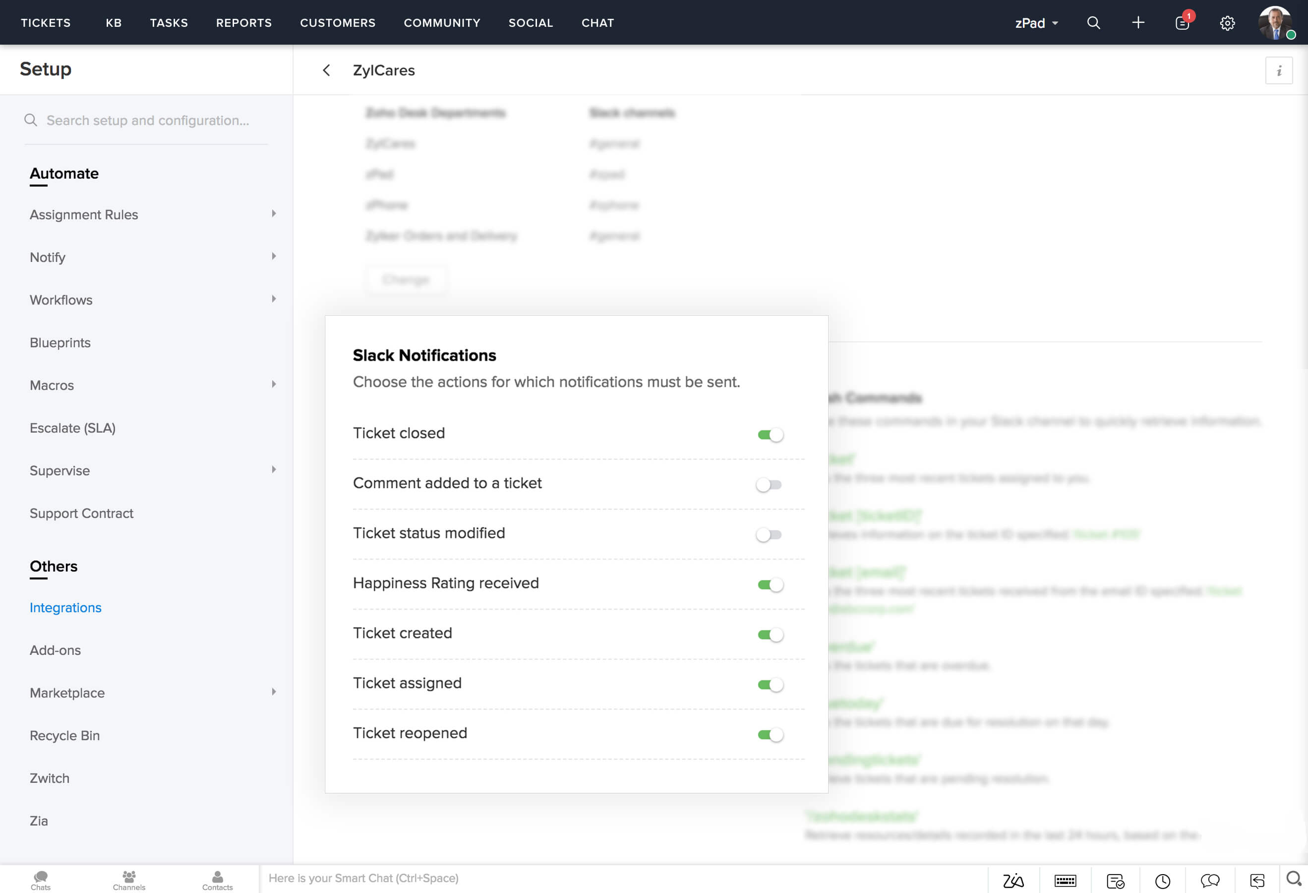Viewport: 1308px width, 893px height.
Task: Click the search icon in the top bar
Action: [1093, 22]
